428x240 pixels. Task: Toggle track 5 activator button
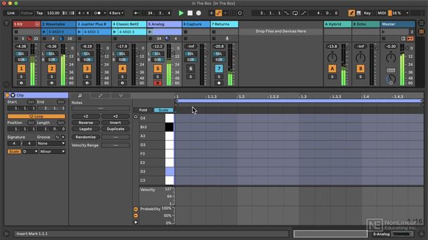[x=158, y=69]
